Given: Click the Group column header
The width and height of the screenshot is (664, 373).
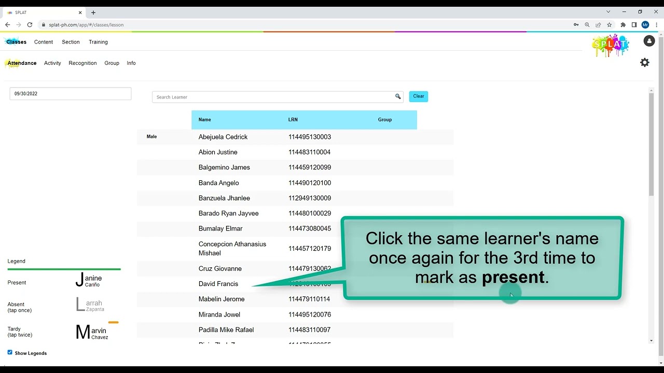Looking at the screenshot, I should click(385, 120).
